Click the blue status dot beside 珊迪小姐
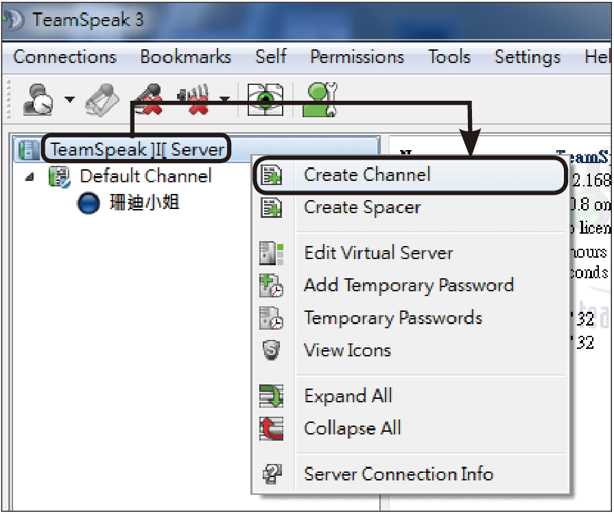This screenshot has width=614, height=514. pos(88,203)
